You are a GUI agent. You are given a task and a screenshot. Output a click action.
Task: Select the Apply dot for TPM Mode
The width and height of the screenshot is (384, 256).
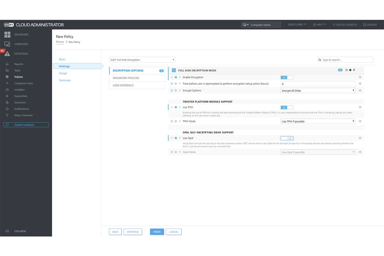coord(176,121)
